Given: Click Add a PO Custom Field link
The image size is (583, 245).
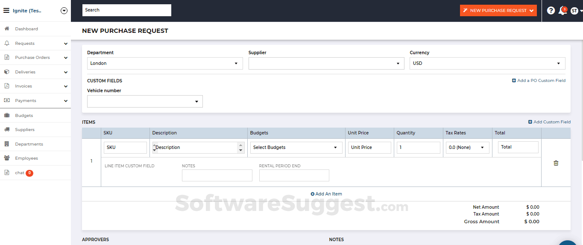Looking at the screenshot, I should pyautogui.click(x=539, y=81).
